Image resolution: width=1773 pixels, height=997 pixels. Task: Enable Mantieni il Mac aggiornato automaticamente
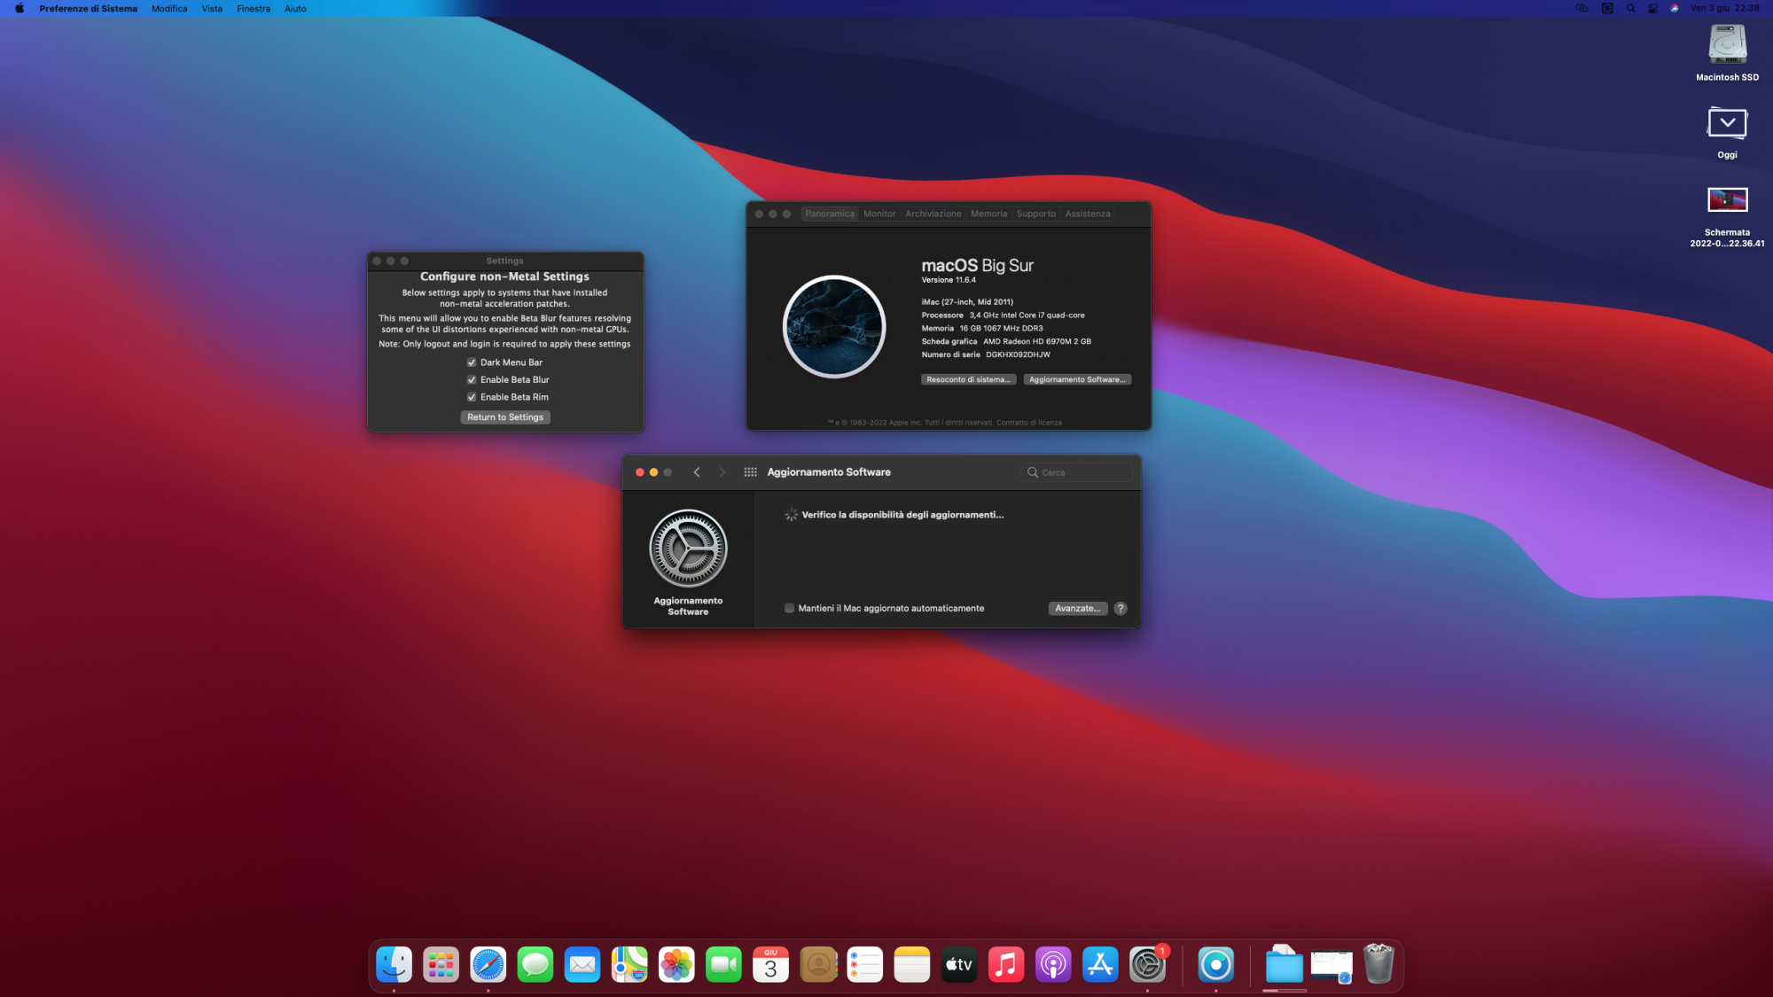[x=789, y=608]
